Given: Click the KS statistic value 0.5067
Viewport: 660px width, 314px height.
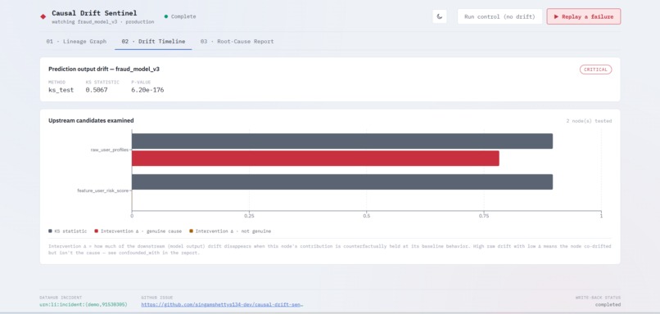Looking at the screenshot, I should pyautogui.click(x=97, y=90).
